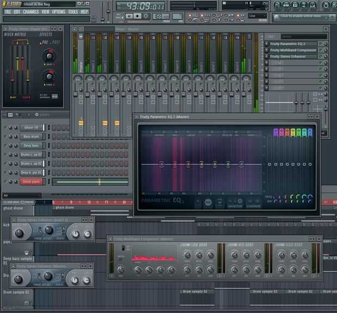
Task: Click the top large knob in mixer effects panel
Action: tap(49, 56)
